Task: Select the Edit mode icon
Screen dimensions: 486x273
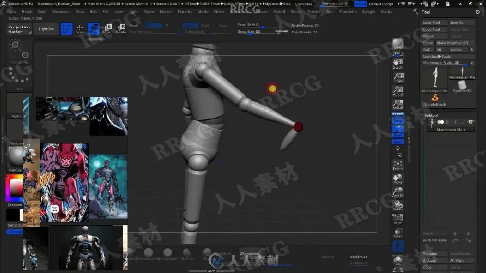Action: click(x=66, y=28)
